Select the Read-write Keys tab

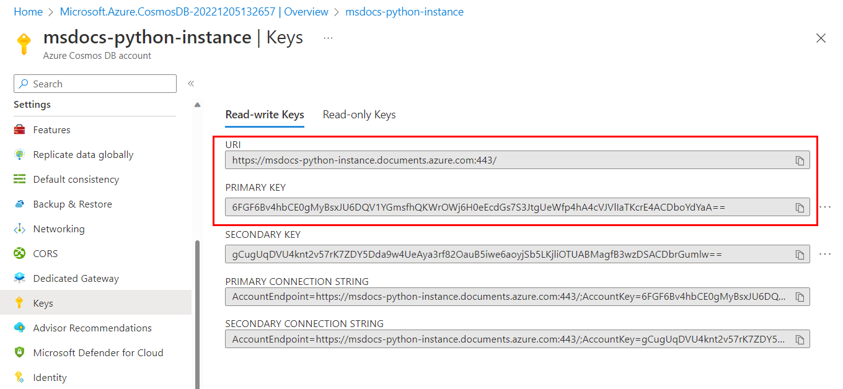pos(265,115)
